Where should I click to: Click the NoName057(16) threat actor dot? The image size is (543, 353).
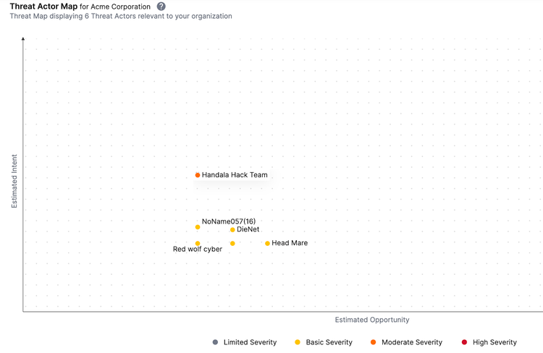click(198, 227)
